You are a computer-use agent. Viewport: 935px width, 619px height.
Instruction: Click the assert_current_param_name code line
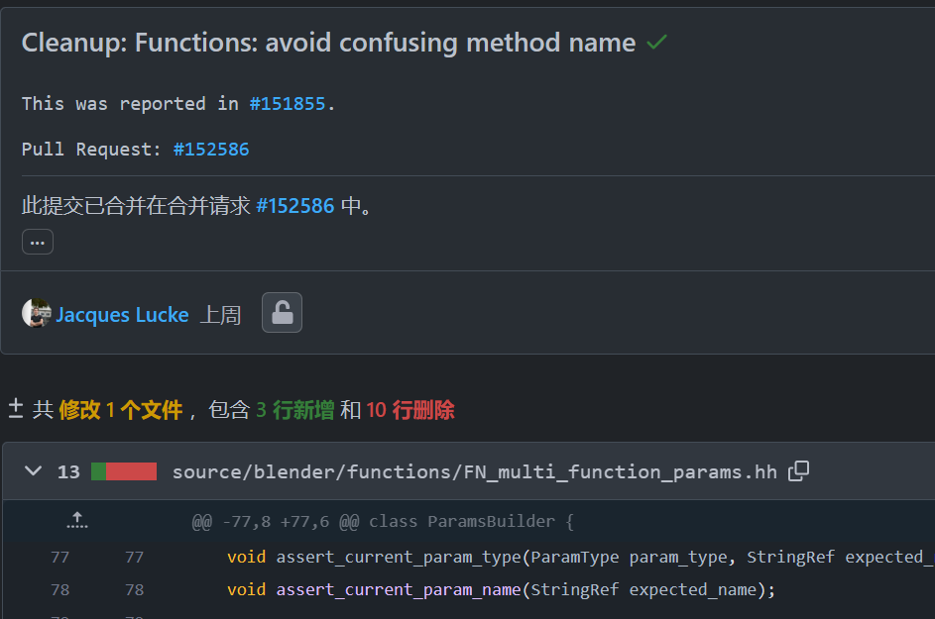pyautogui.click(x=501, y=589)
